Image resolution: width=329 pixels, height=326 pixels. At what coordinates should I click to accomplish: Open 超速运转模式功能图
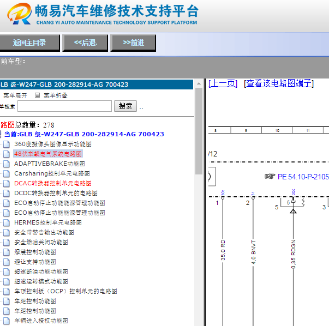[41, 281]
